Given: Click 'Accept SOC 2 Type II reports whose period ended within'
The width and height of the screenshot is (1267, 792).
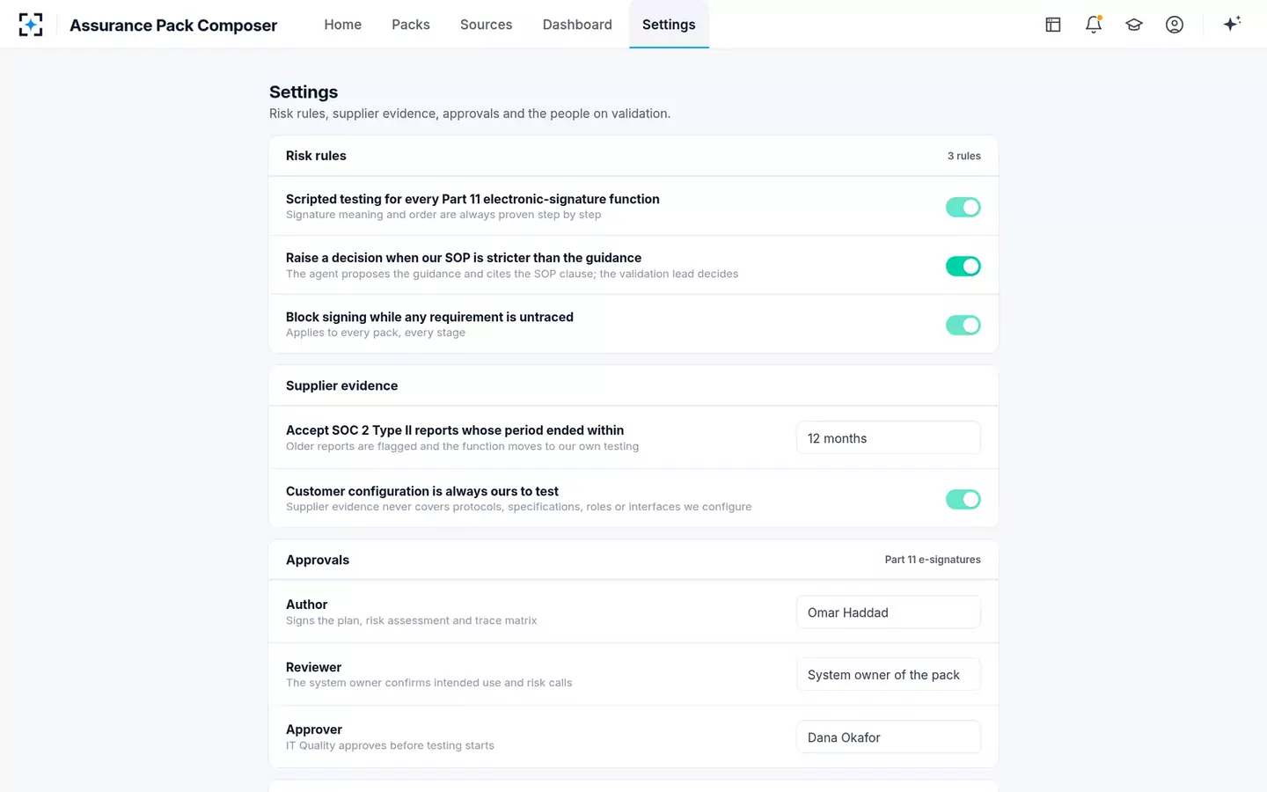Looking at the screenshot, I should point(455,430).
